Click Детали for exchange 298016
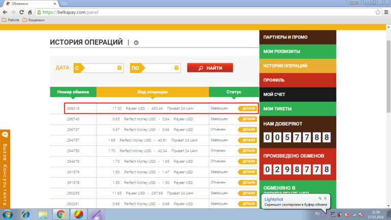This screenshot has width=391, height=220. 248,108
